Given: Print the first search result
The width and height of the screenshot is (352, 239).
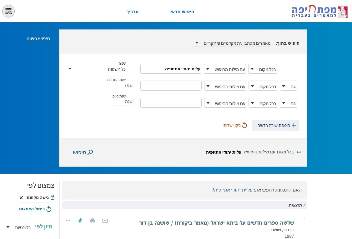Looking at the screenshot, I should (93, 221).
